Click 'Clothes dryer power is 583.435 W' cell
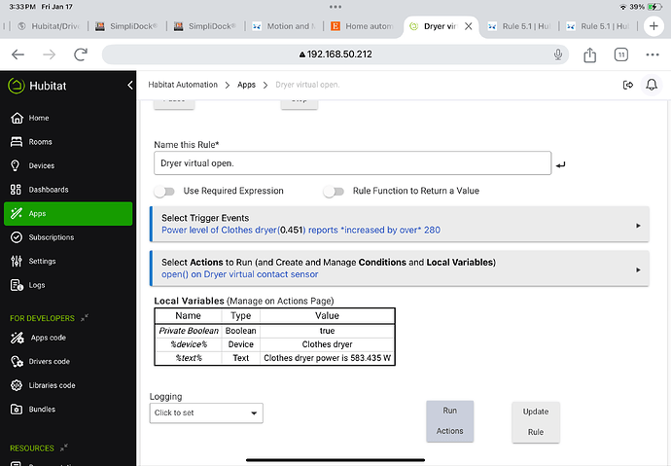The height and width of the screenshot is (466, 671). pyautogui.click(x=328, y=358)
